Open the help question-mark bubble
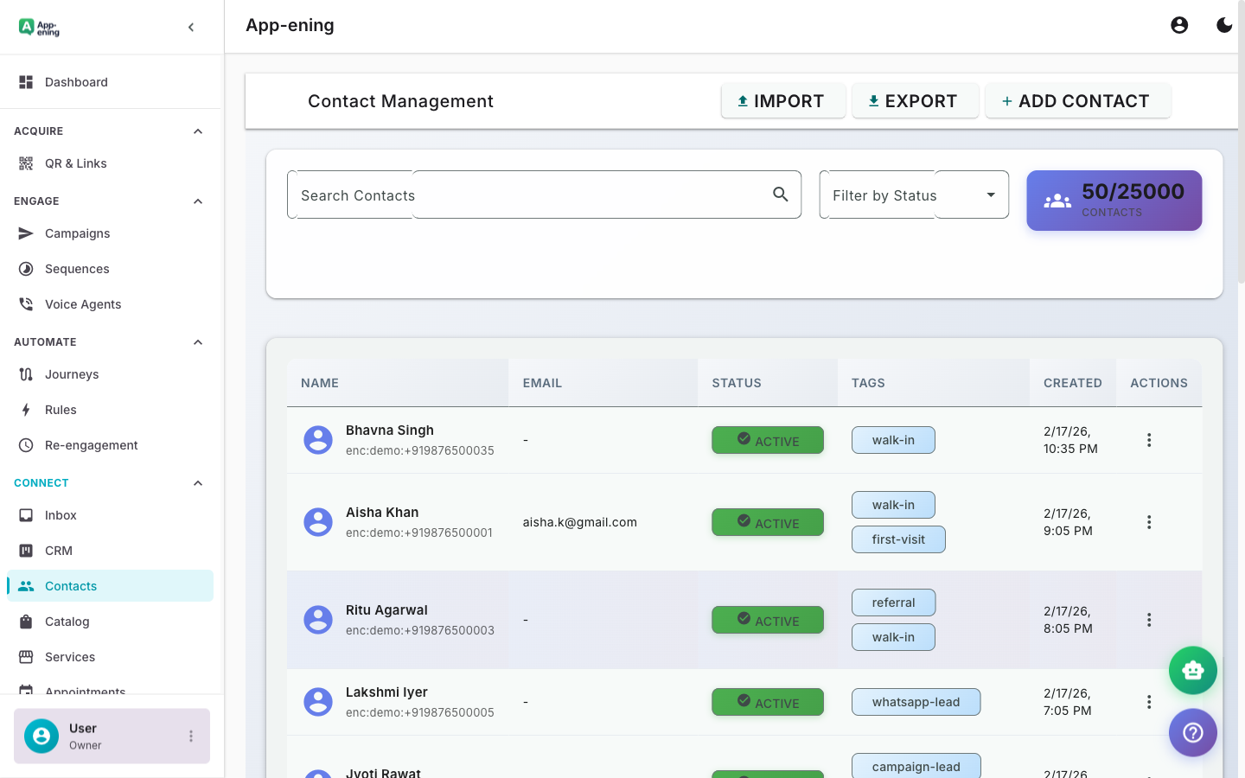Image resolution: width=1245 pixels, height=778 pixels. click(x=1193, y=732)
